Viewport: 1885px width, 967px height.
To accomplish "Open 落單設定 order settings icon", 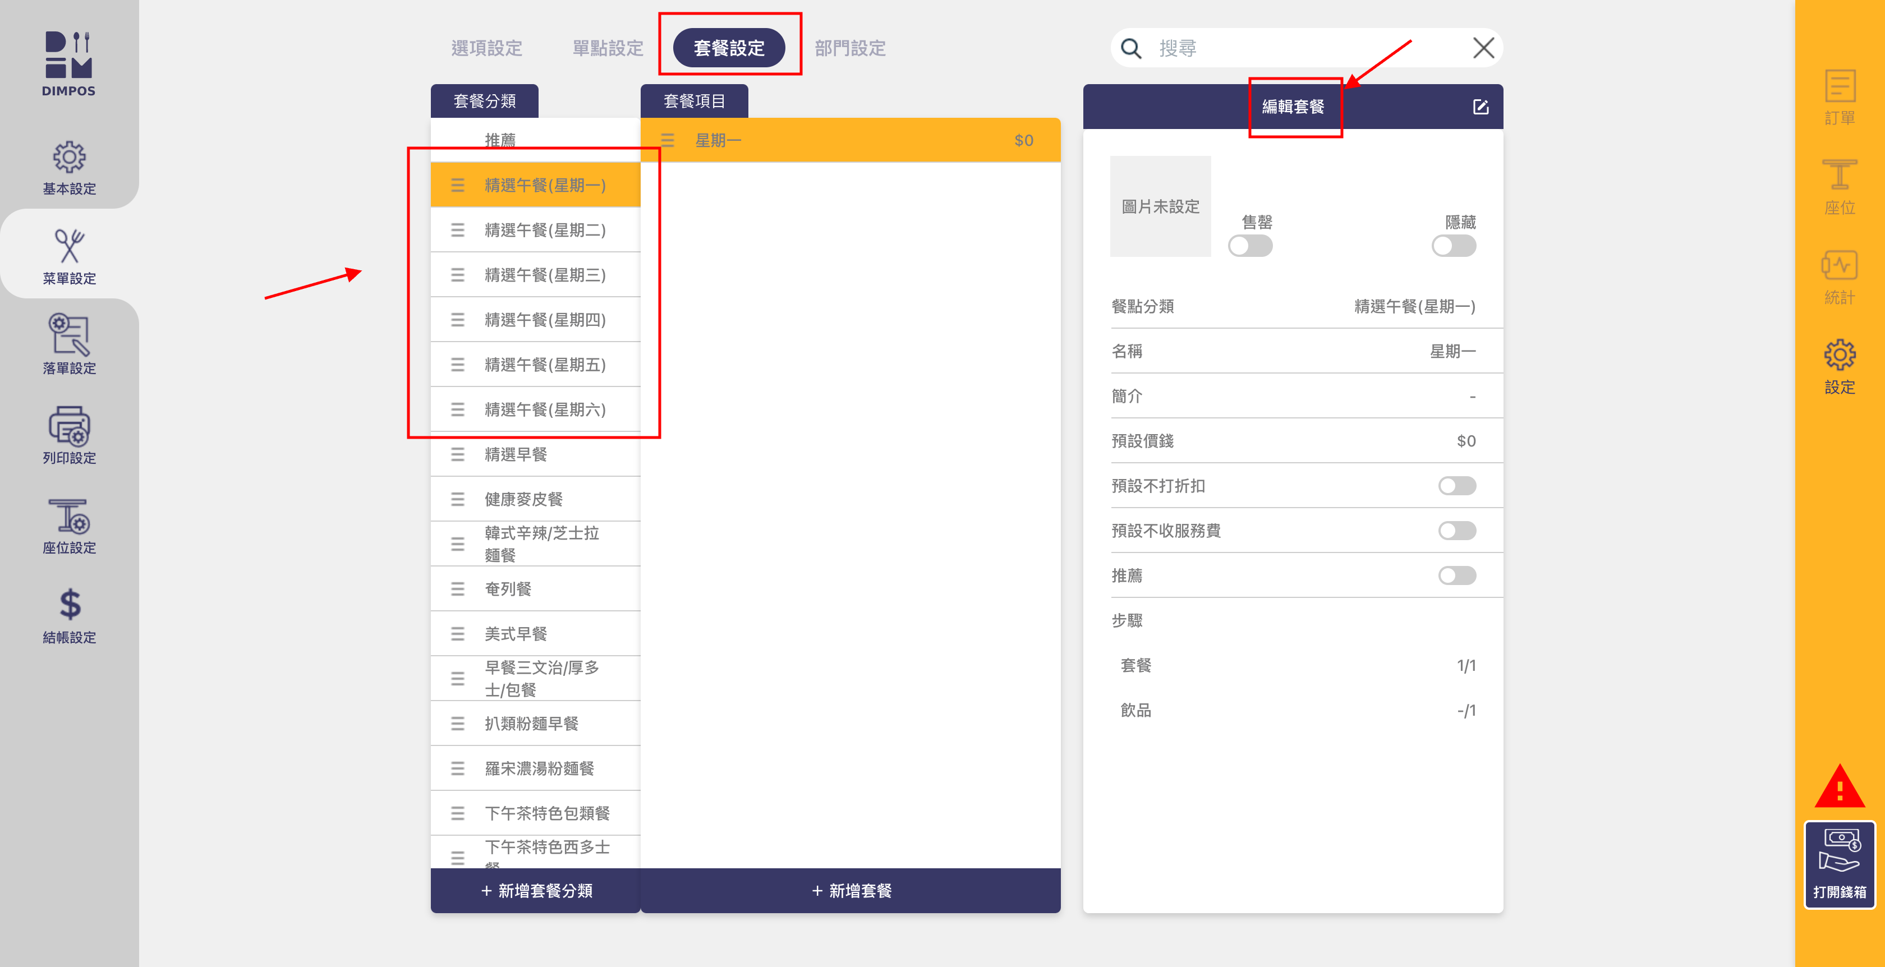I will click(x=69, y=335).
